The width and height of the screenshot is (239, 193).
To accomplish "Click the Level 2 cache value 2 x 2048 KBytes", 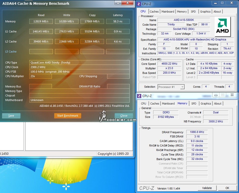I will [x=209, y=73].
